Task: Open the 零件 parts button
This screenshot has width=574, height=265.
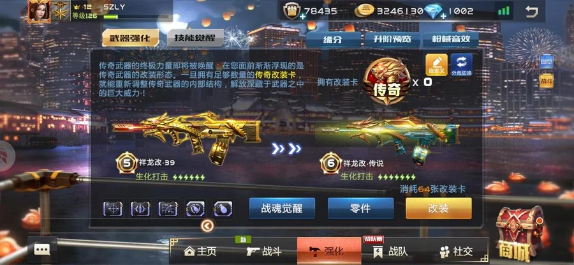Action: click(360, 208)
